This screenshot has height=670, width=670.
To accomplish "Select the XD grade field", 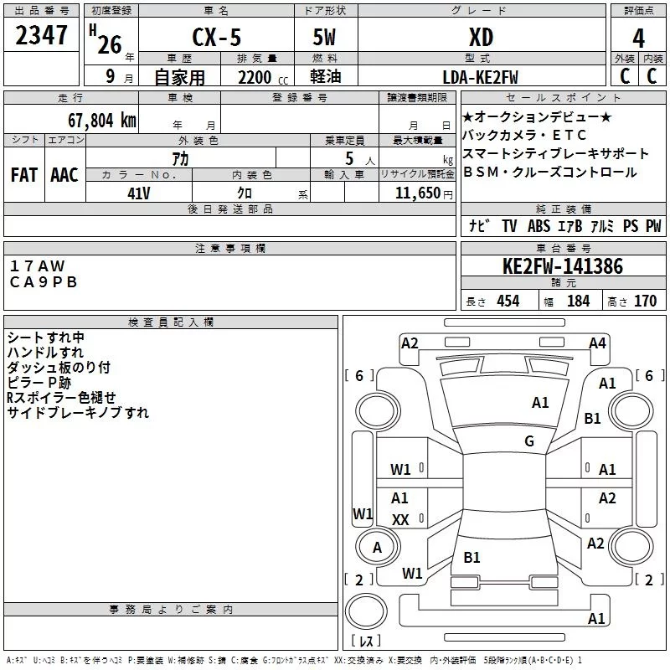I will click(481, 39).
